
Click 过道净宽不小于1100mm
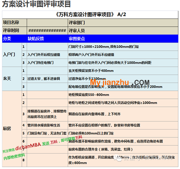click(87, 79)
